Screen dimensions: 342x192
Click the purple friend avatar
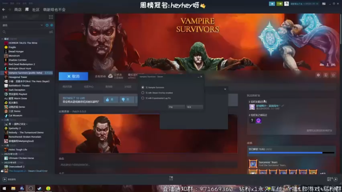click(259, 120)
